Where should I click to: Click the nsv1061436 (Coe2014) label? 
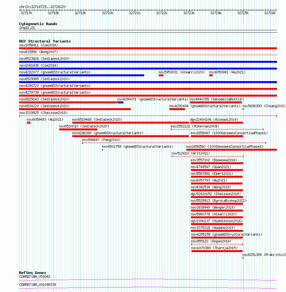click(x=39, y=65)
